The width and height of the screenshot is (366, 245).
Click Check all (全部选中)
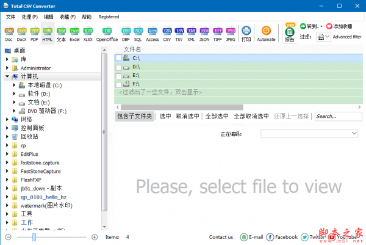[x=217, y=116]
